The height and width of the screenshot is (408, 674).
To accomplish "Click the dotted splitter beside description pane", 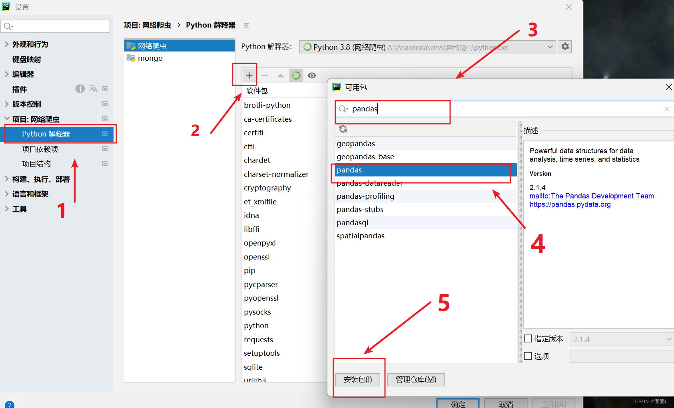I will pyautogui.click(x=520, y=242).
